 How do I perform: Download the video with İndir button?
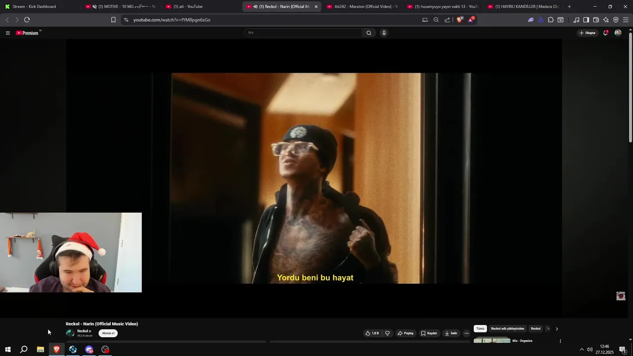point(451,333)
